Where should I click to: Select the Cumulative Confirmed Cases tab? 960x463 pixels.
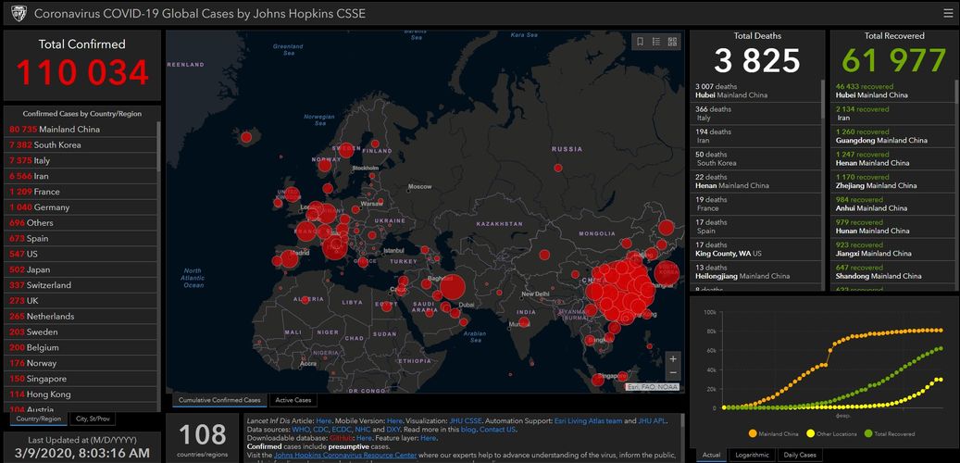[x=219, y=400]
